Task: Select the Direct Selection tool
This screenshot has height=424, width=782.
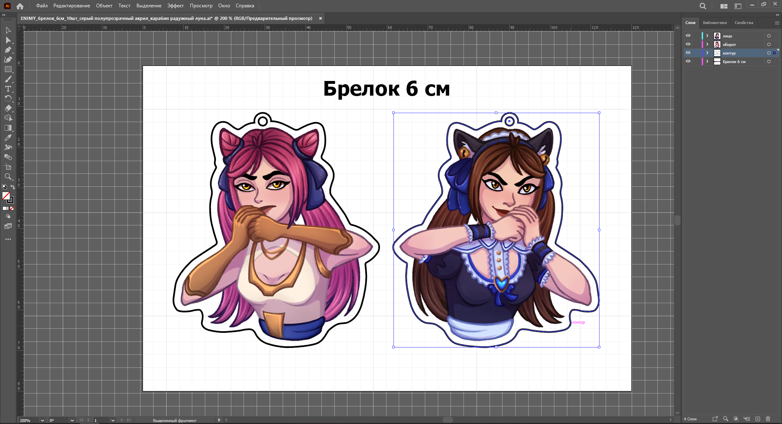Action: click(8, 40)
